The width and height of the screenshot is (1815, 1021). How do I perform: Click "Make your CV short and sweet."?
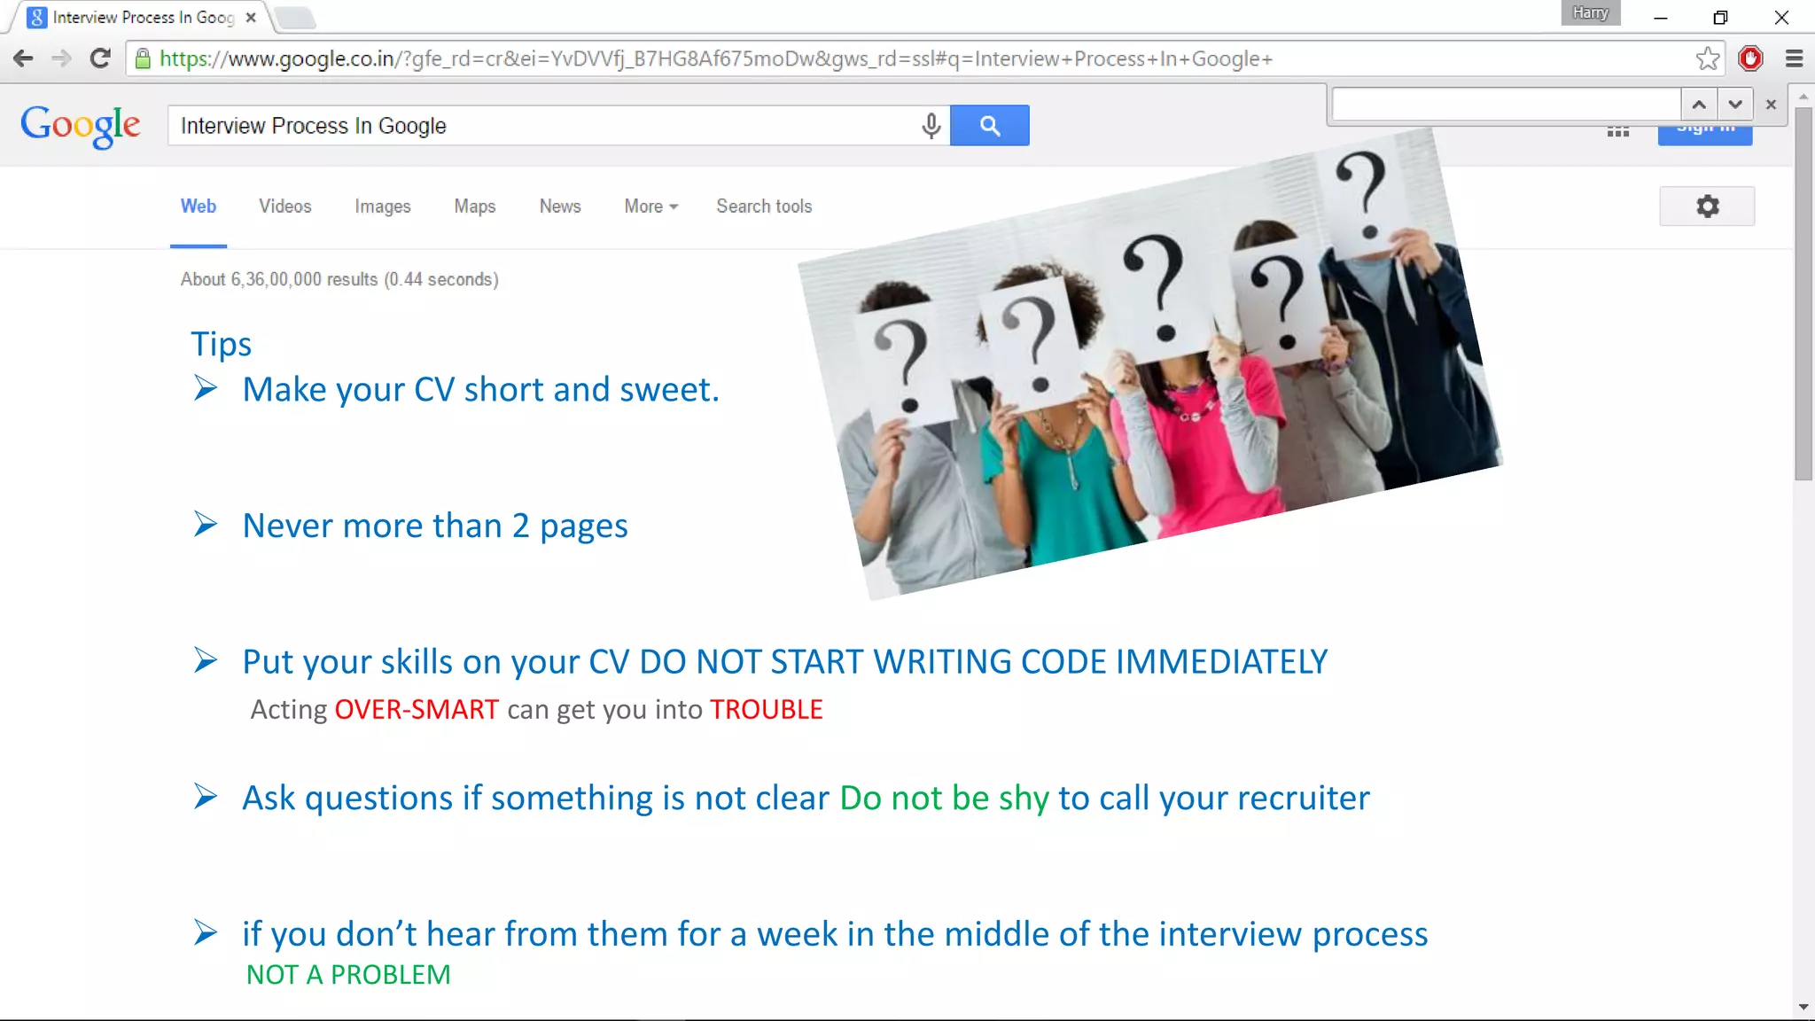481,390
